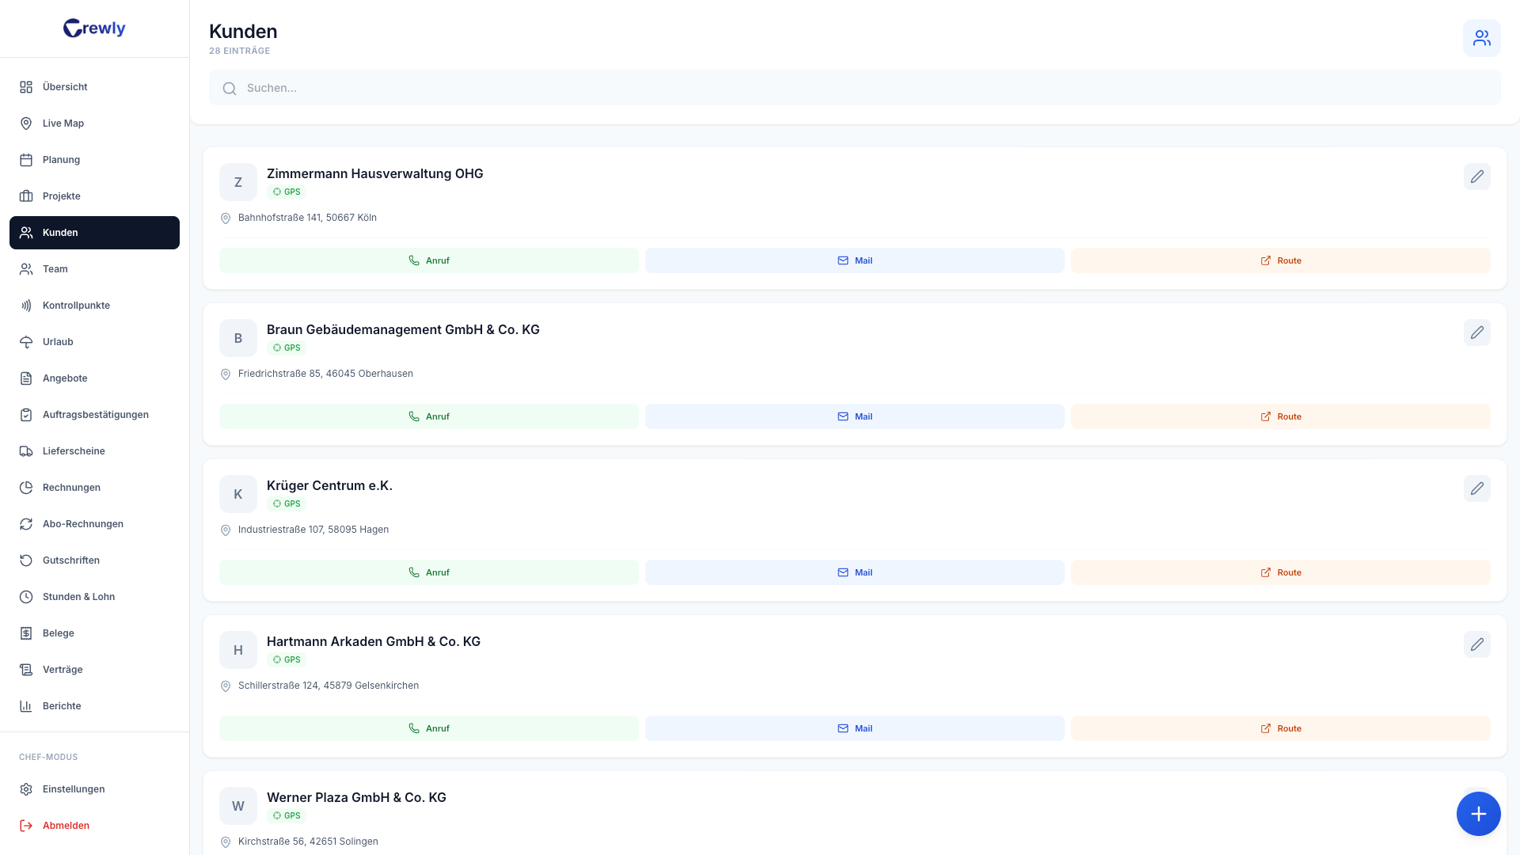Click the blue plus add-customer button

1478,814
